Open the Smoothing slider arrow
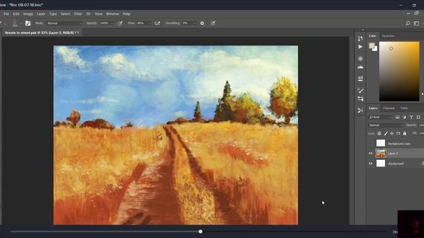Image resolution: width=424 pixels, height=238 pixels. 194,24
